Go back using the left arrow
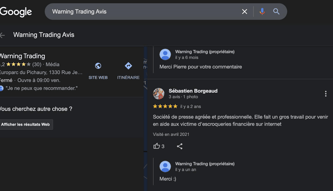 [2, 35]
